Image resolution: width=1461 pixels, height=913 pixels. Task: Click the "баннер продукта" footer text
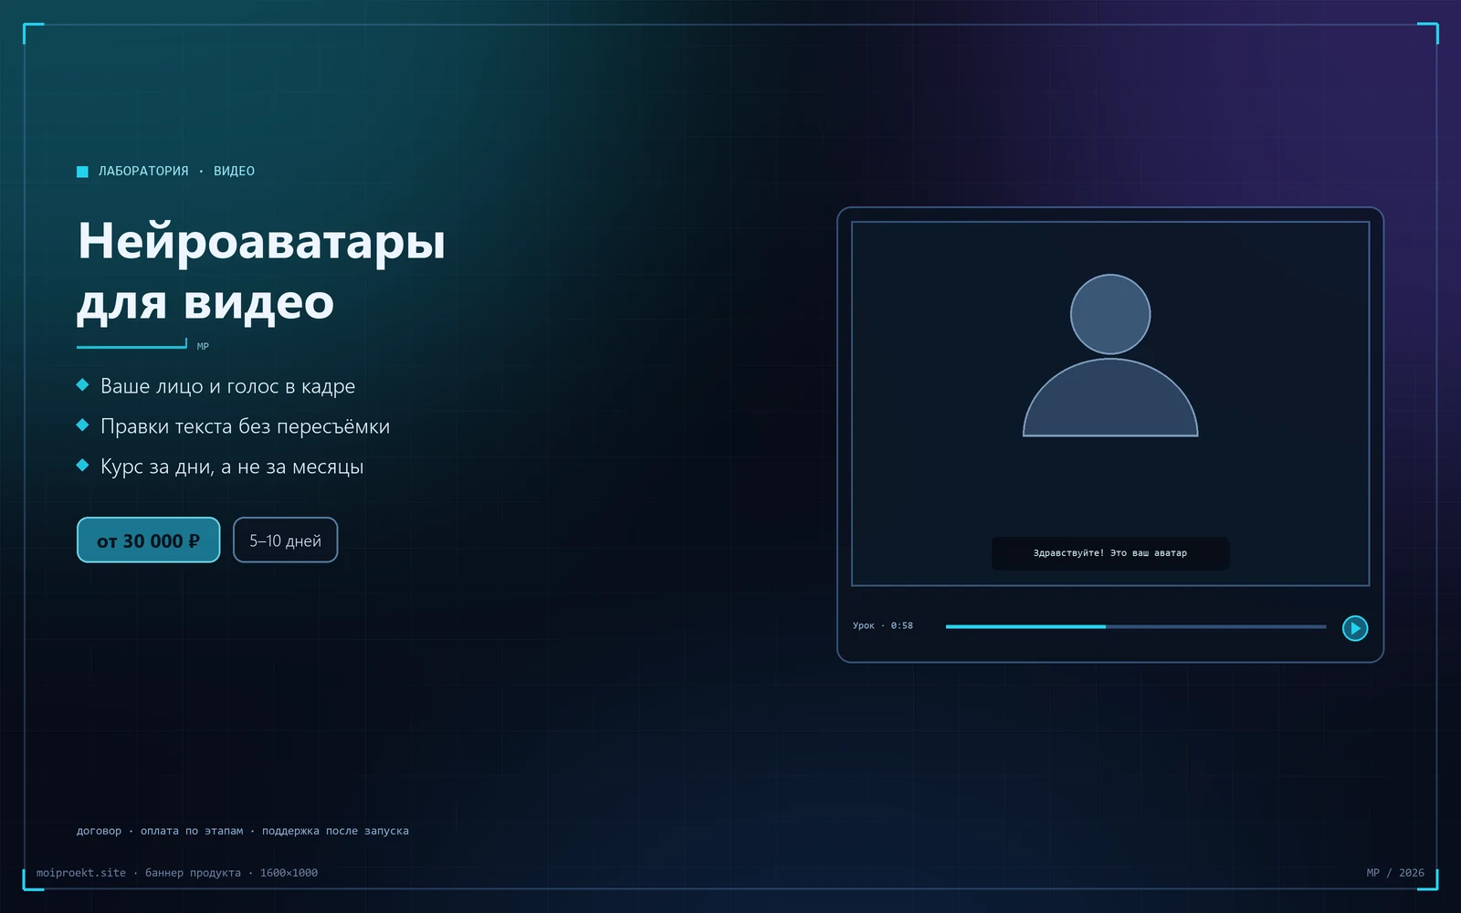[x=193, y=873]
